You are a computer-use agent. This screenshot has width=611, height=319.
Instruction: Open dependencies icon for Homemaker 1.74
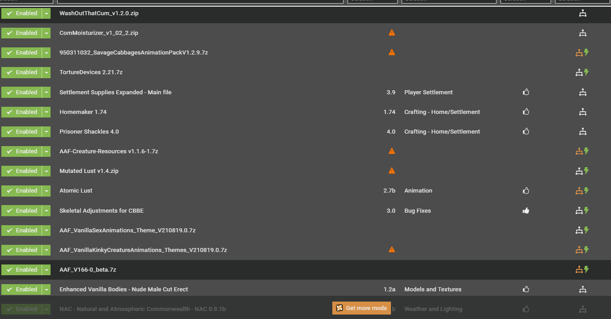(582, 112)
